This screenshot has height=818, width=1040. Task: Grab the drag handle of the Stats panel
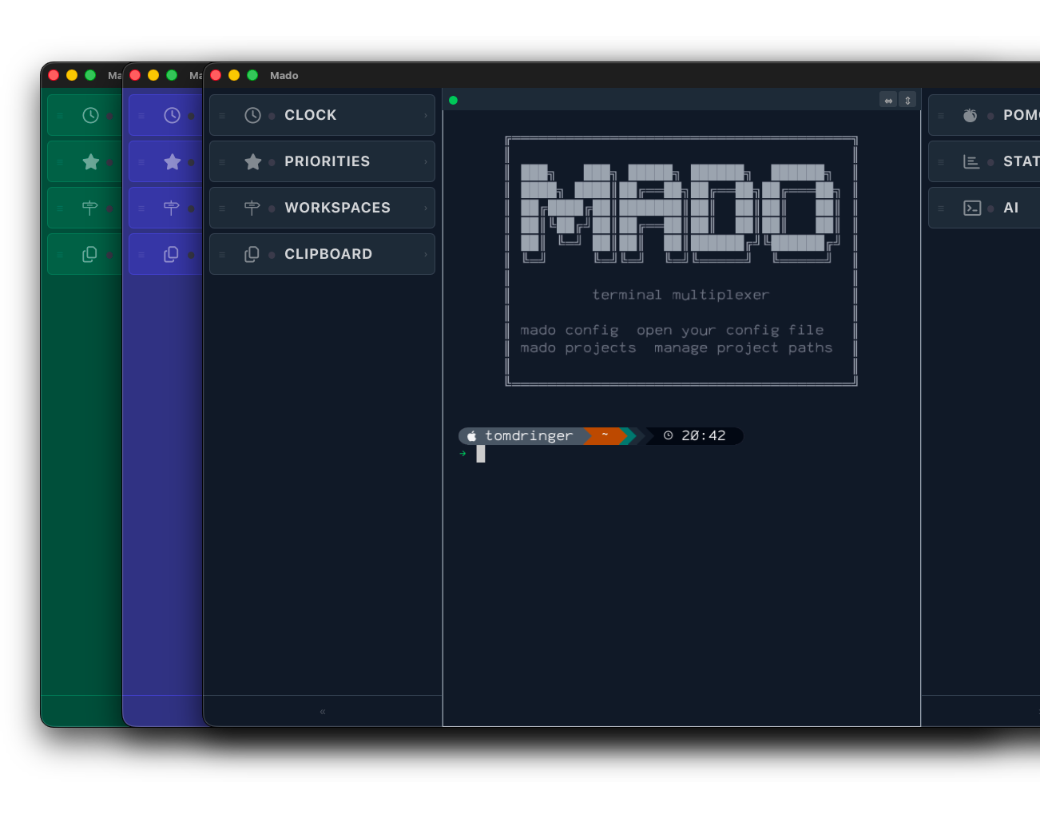pos(941,162)
